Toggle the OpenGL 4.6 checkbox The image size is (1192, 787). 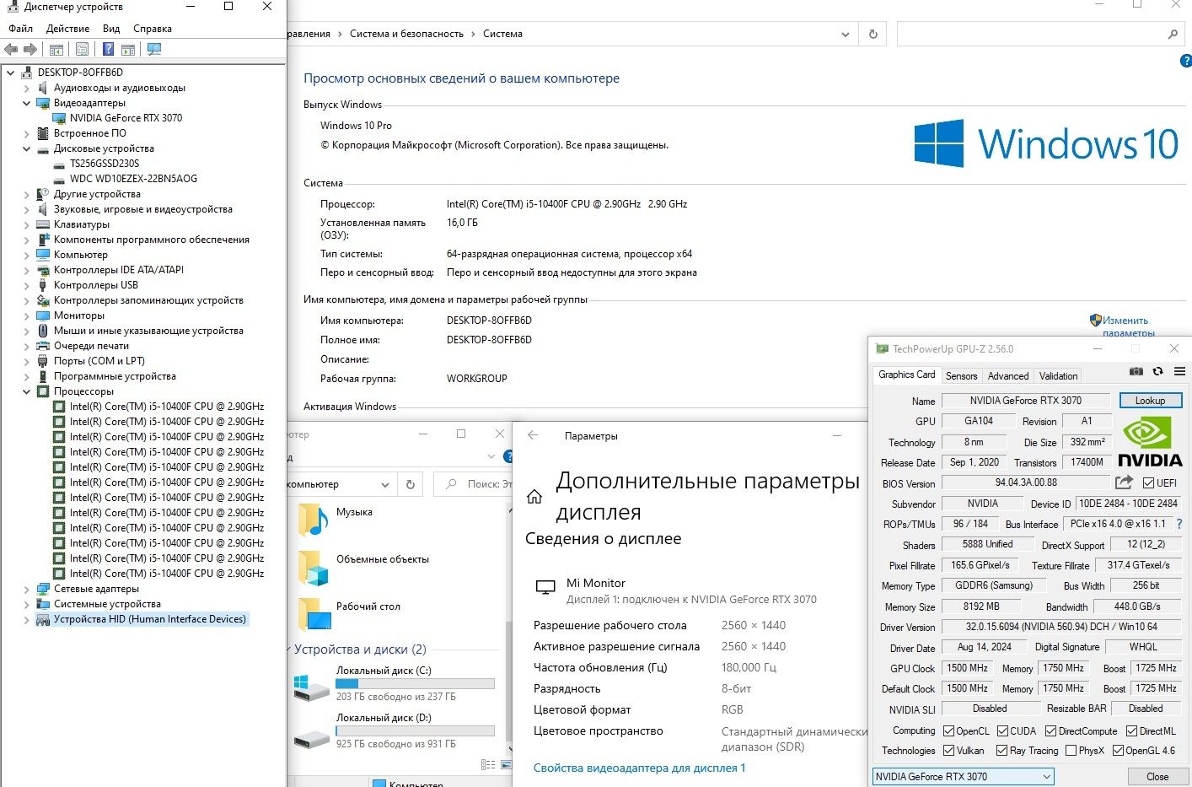click(1118, 751)
